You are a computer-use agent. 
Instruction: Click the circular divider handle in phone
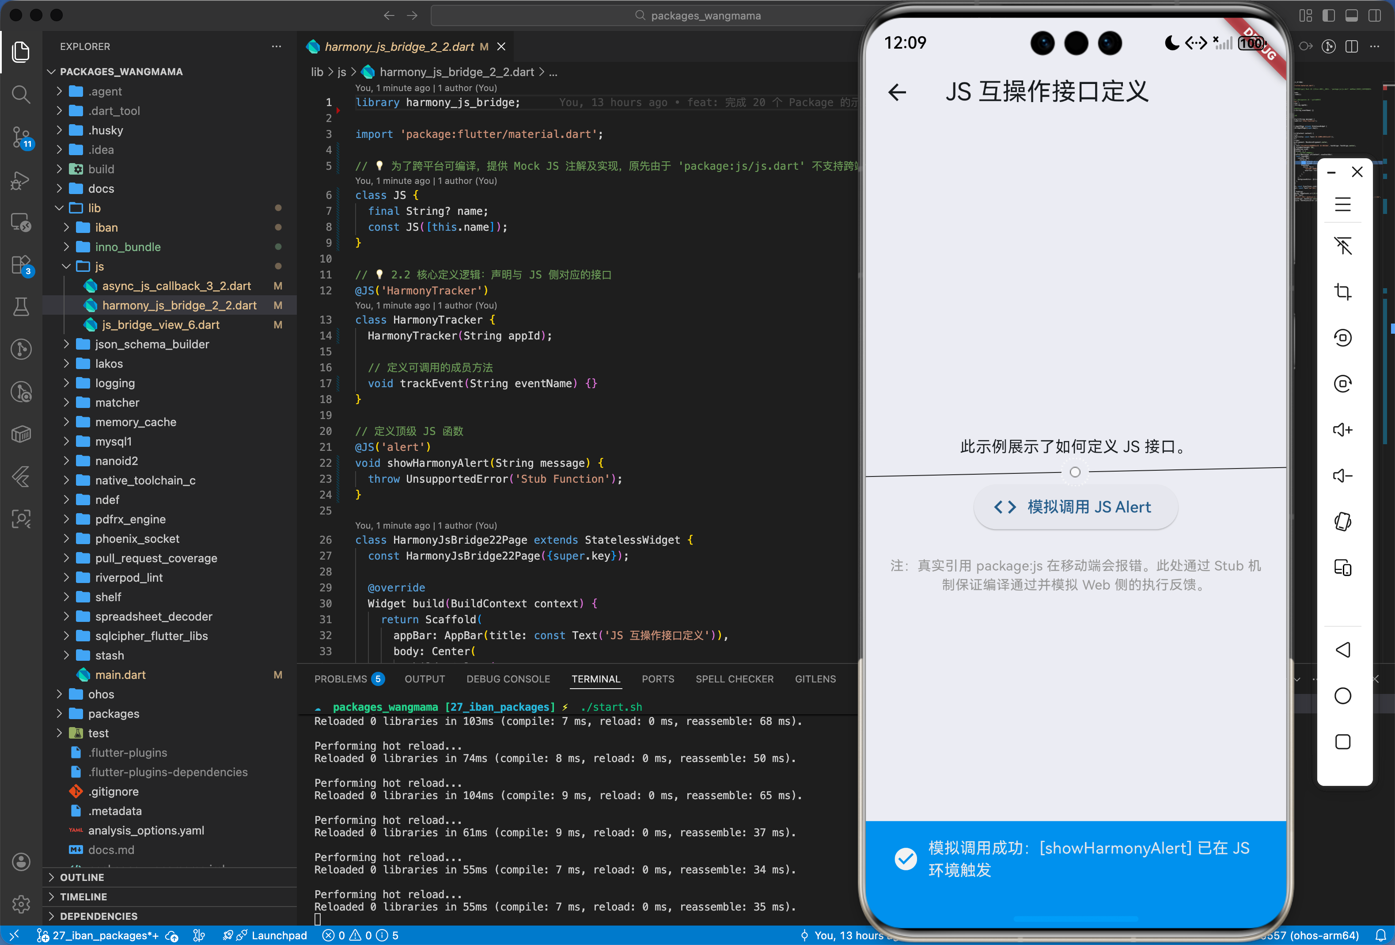tap(1075, 472)
